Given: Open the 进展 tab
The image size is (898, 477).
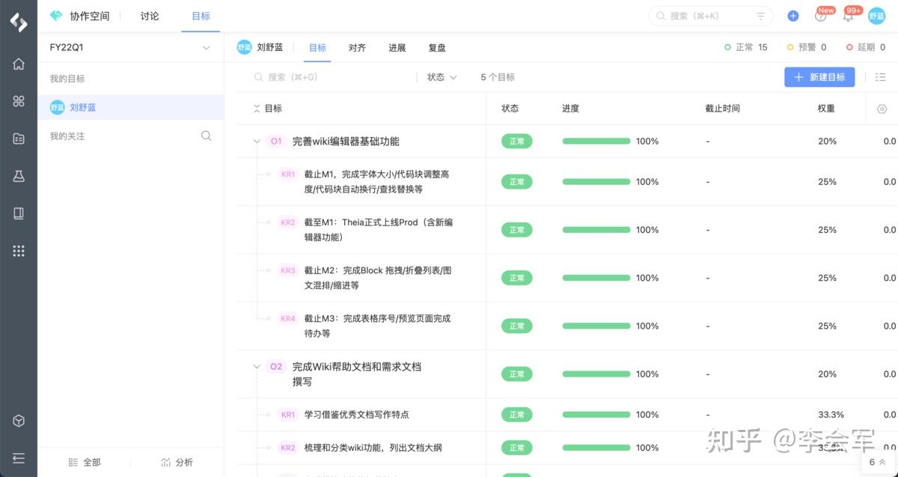Looking at the screenshot, I should (397, 47).
